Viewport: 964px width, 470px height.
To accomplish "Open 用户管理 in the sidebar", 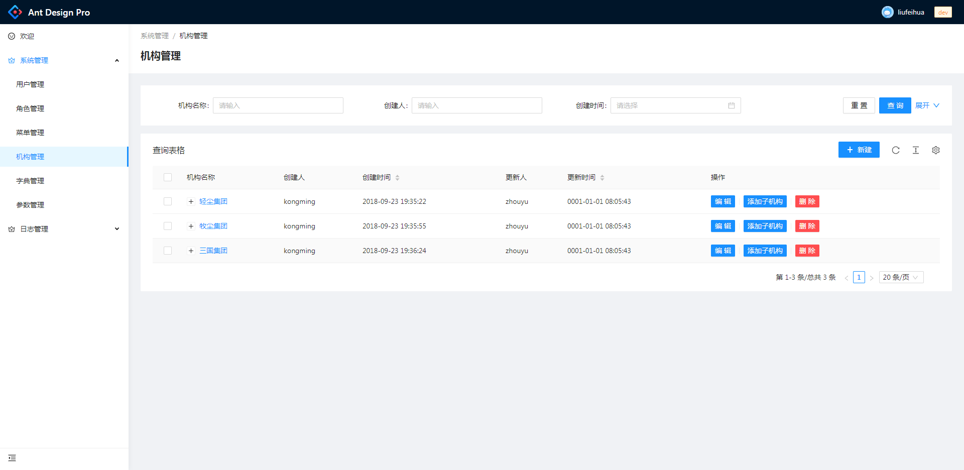I will (x=30, y=84).
